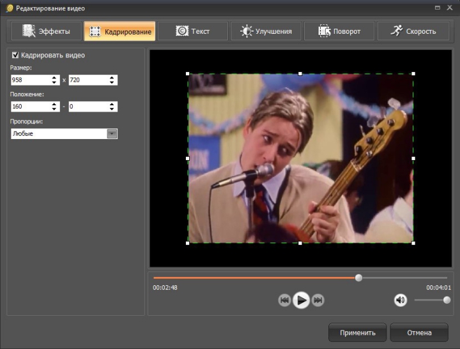Click the video playback position slider knob

point(358,278)
